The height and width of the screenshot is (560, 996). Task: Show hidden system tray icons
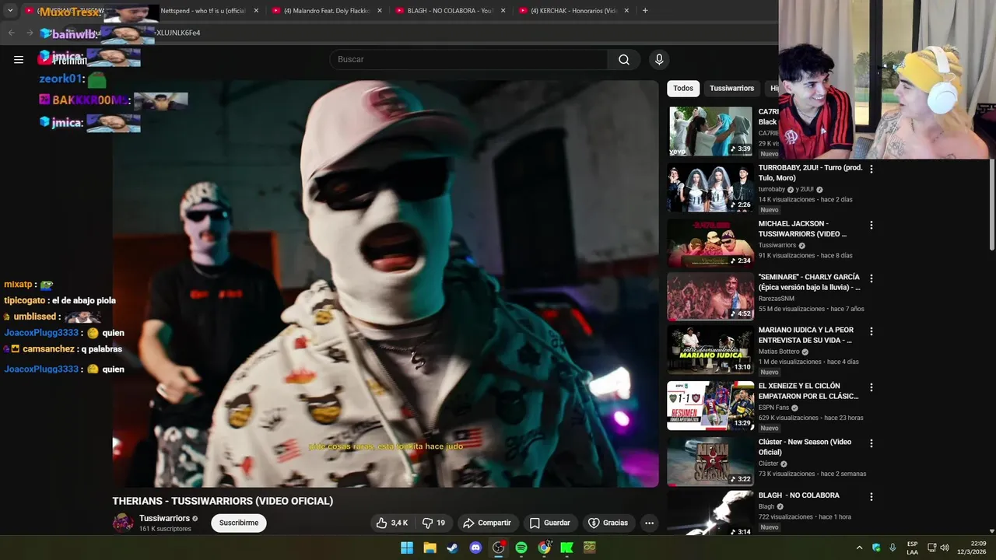tap(859, 548)
